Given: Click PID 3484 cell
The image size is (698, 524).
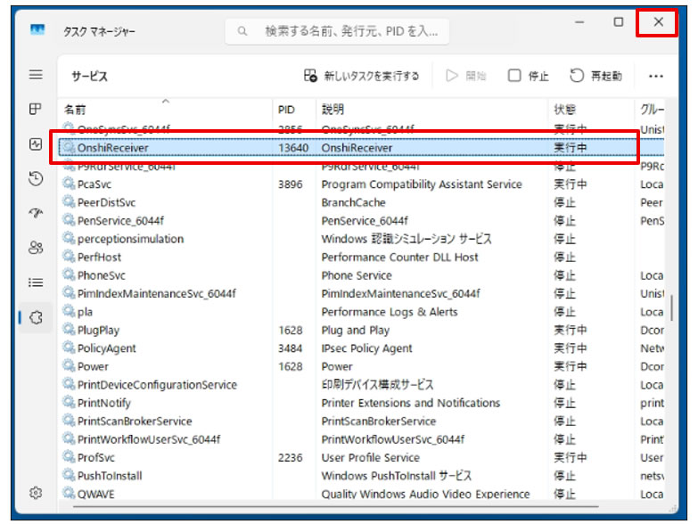Looking at the screenshot, I should [291, 348].
